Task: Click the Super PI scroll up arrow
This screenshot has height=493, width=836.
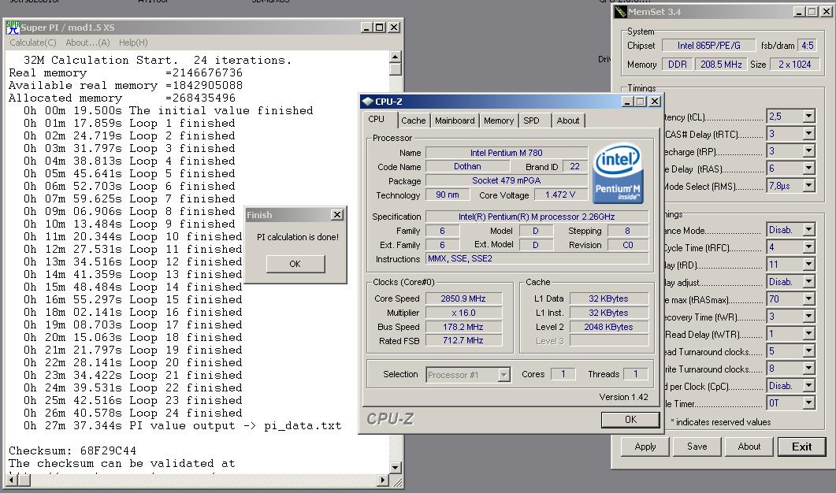Action: [x=395, y=57]
